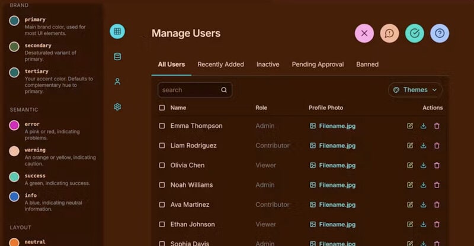
Task: Open the settings gear sidebar icon
Action: point(117,107)
